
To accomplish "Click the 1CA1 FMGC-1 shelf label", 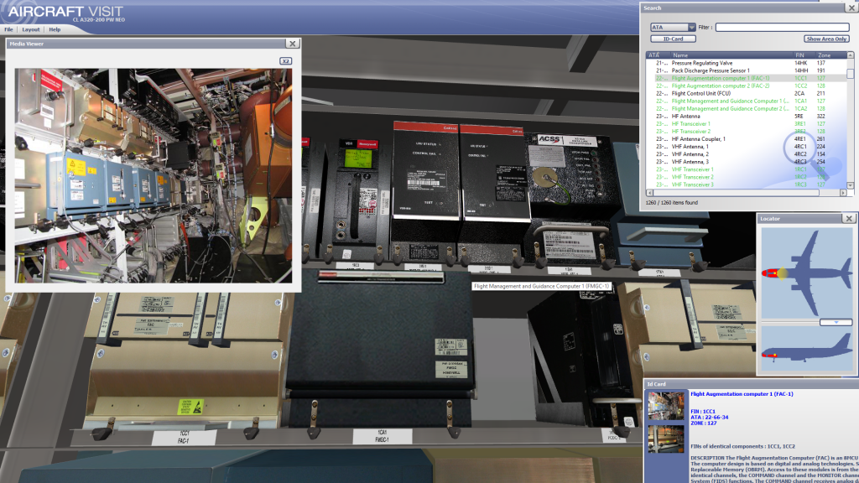I will 382,436.
